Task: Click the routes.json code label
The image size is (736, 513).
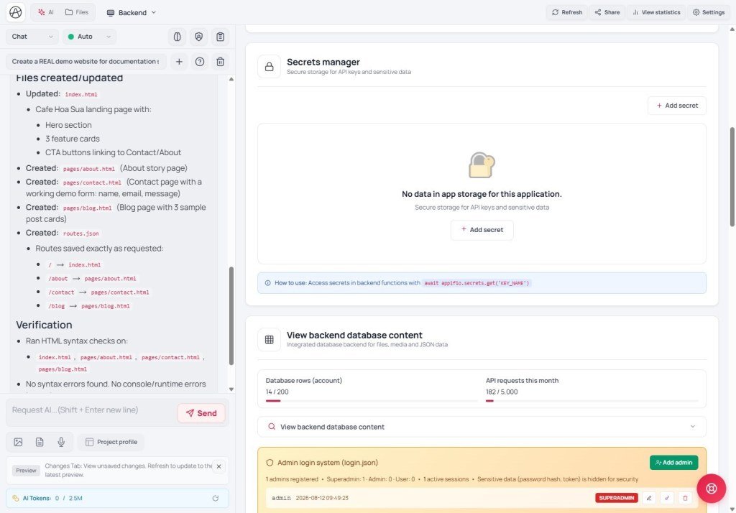Action: (80, 234)
